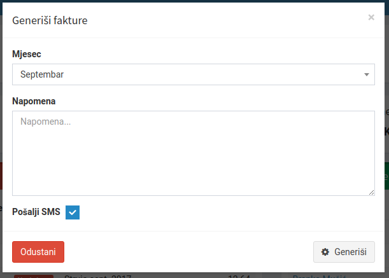Click the Pošalji SMS label text
This screenshot has width=389, height=278.
tap(36, 212)
